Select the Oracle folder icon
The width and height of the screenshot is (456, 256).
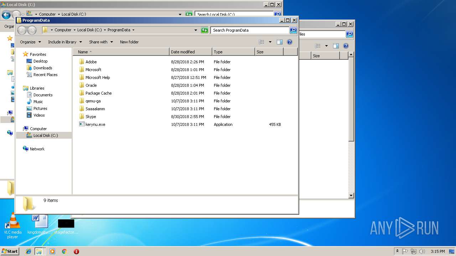82,85
